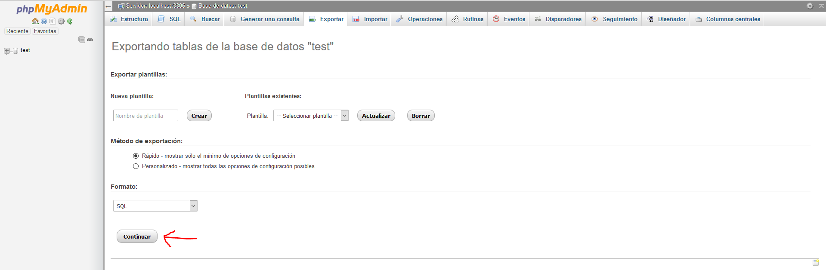Go to phpMyAdmin home icon
This screenshot has height=270, width=826.
pos(35,21)
